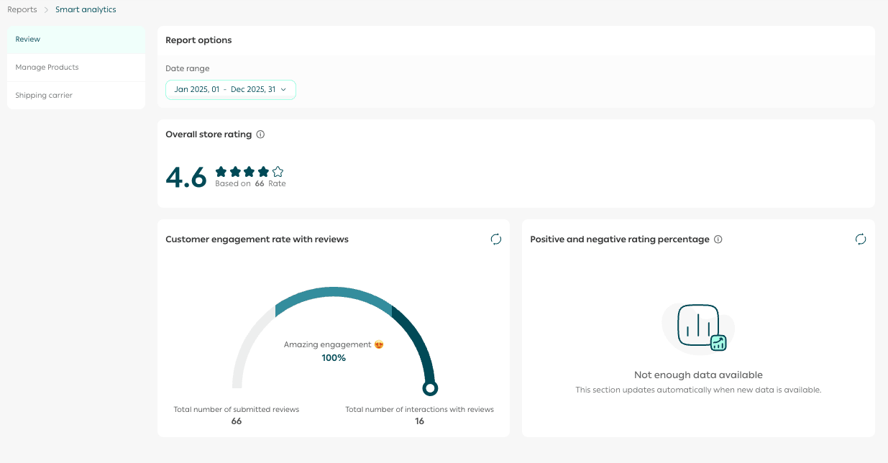
Task: Click the info icon beside Overall store rating
Action: (x=260, y=134)
